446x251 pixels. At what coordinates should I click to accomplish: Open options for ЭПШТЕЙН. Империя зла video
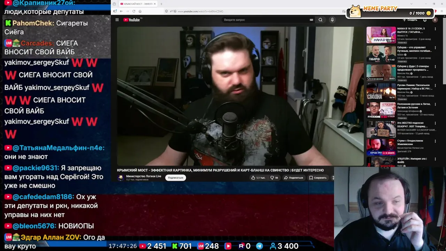pyautogui.click(x=435, y=159)
